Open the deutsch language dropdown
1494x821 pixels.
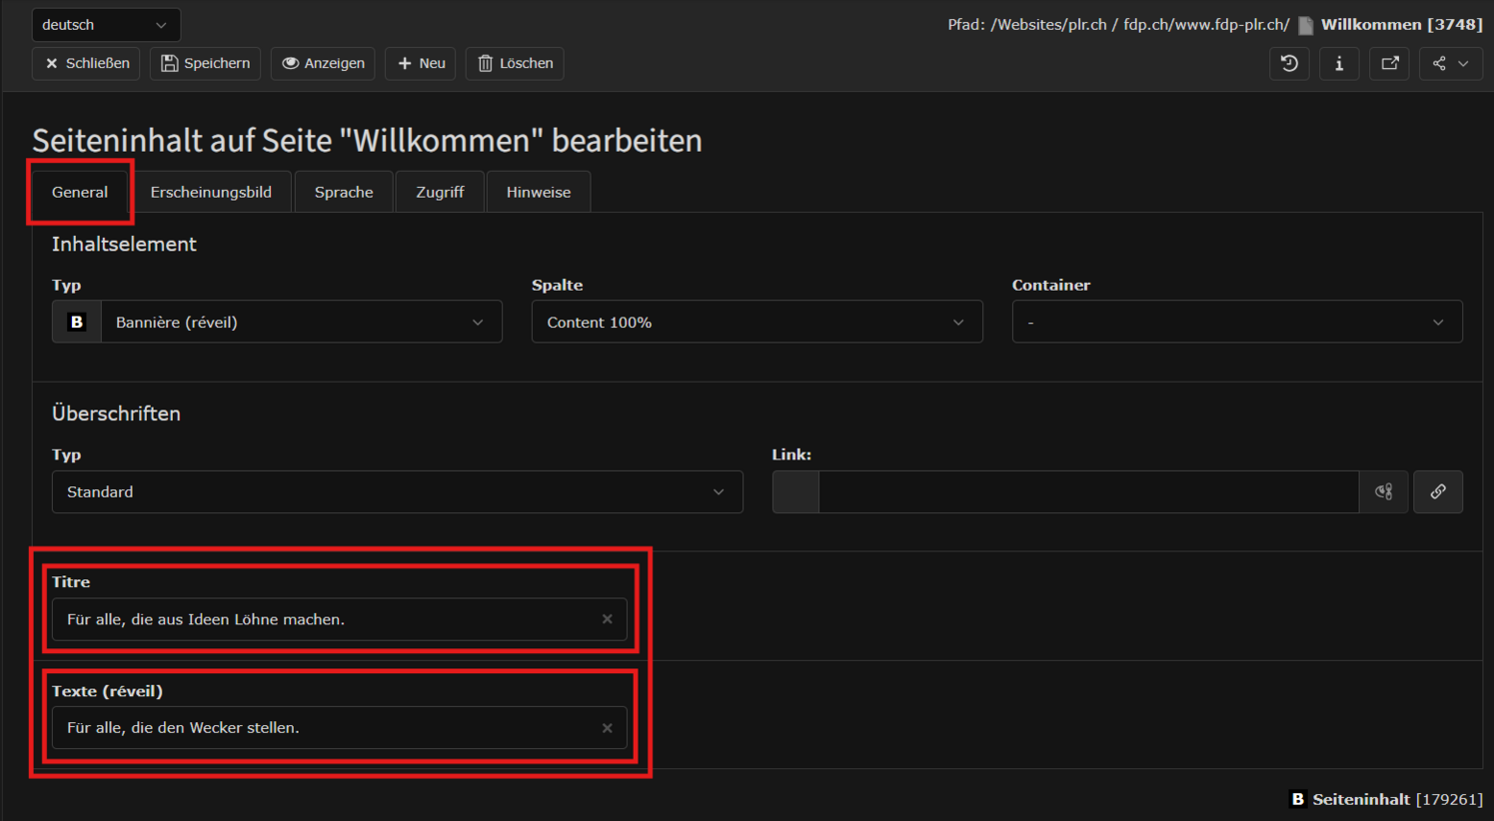pos(106,25)
